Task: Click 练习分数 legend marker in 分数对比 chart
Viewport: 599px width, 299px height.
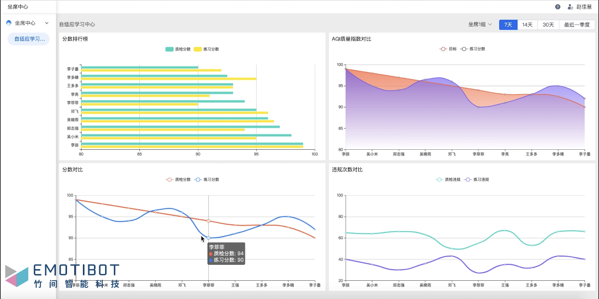Action: point(198,180)
